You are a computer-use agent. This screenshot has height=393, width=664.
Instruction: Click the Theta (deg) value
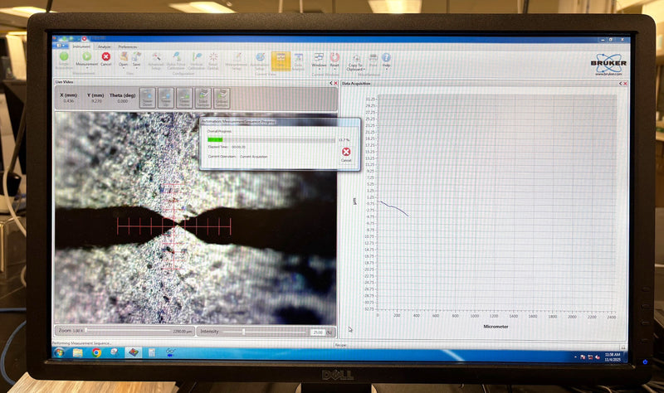(x=122, y=101)
